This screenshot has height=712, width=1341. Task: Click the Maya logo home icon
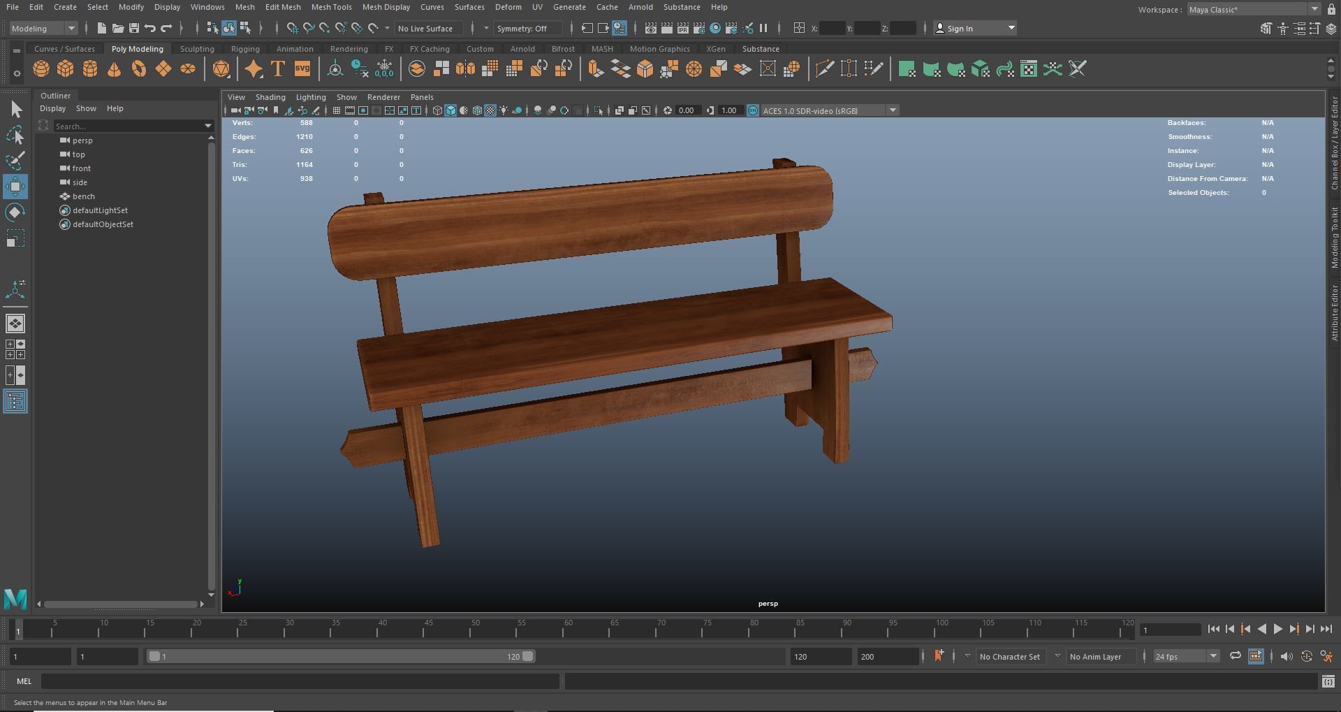pyautogui.click(x=15, y=600)
